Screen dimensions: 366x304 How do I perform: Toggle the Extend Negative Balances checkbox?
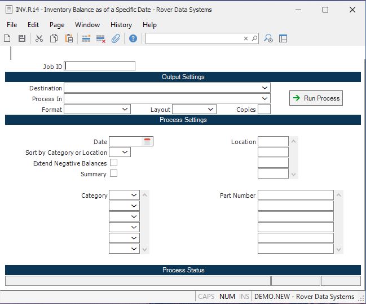click(113, 163)
